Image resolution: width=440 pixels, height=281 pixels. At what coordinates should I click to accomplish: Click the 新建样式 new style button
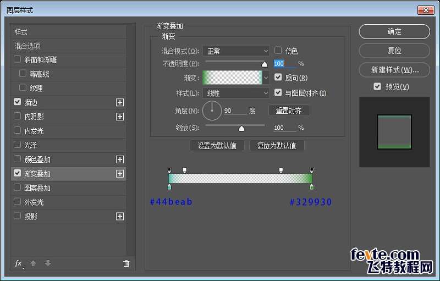click(x=394, y=69)
